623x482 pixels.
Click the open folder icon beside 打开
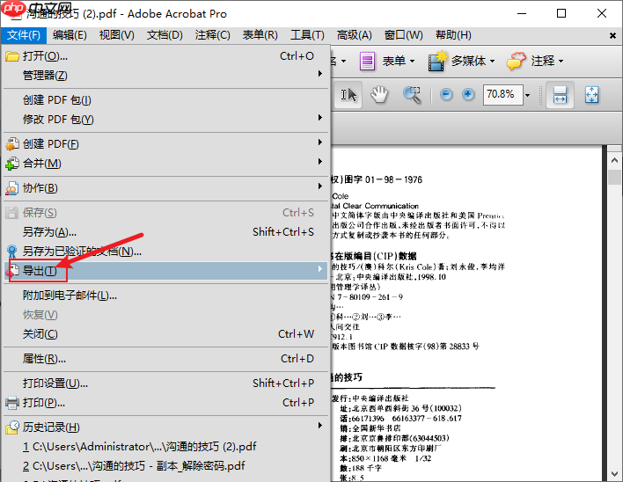click(12, 56)
